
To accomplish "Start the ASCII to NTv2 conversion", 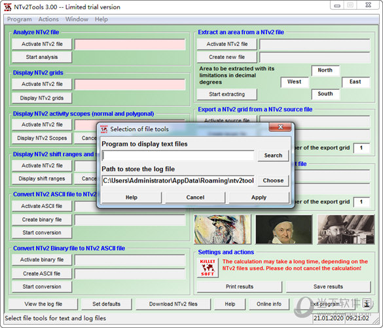I will coord(42,232).
